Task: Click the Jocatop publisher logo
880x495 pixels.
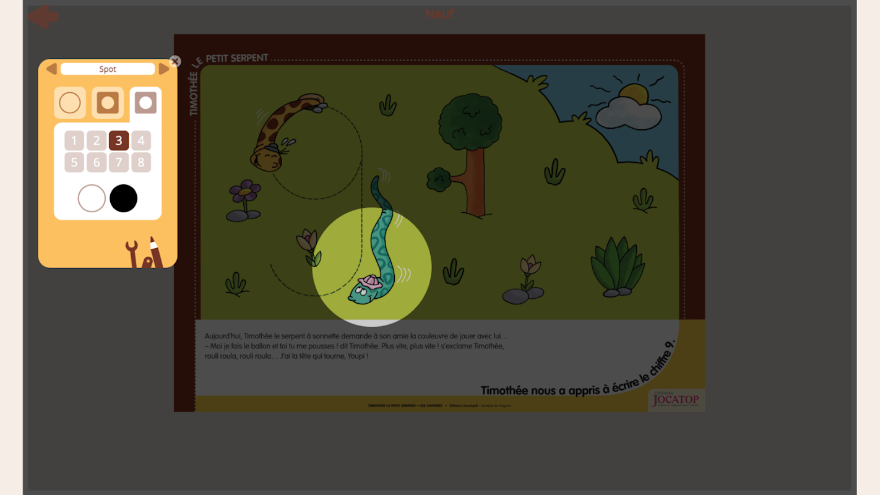Action: [x=676, y=400]
